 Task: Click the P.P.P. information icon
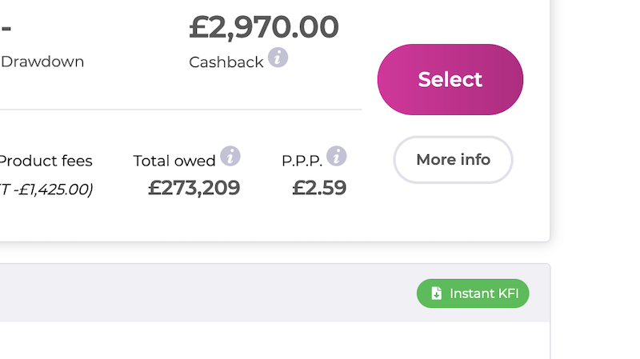pos(337,156)
